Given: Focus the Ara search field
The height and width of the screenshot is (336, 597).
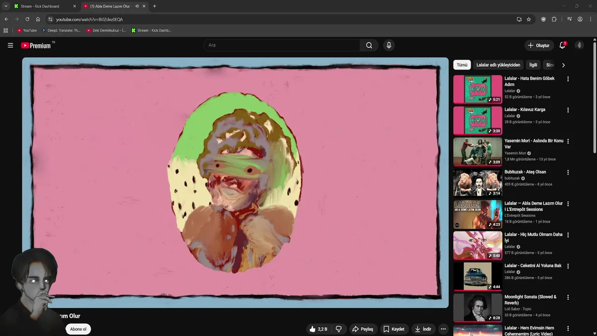Looking at the screenshot, I should click(282, 45).
